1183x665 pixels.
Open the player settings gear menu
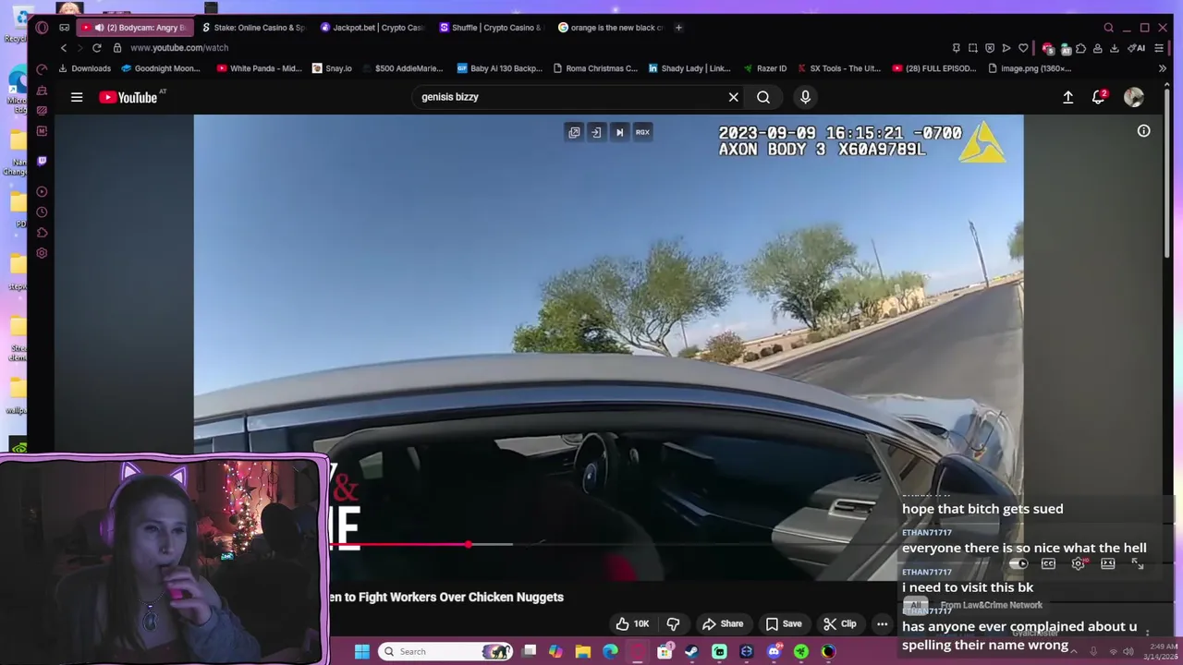coord(1078,563)
